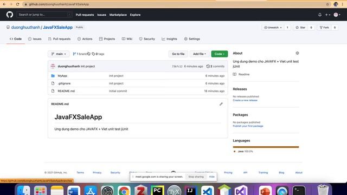Launch IntelliJ IDEA from the dock
The height and width of the screenshot is (195, 347).
pos(190,190)
